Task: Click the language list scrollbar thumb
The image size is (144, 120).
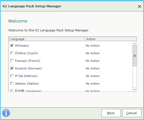Action: (x=135, y=56)
